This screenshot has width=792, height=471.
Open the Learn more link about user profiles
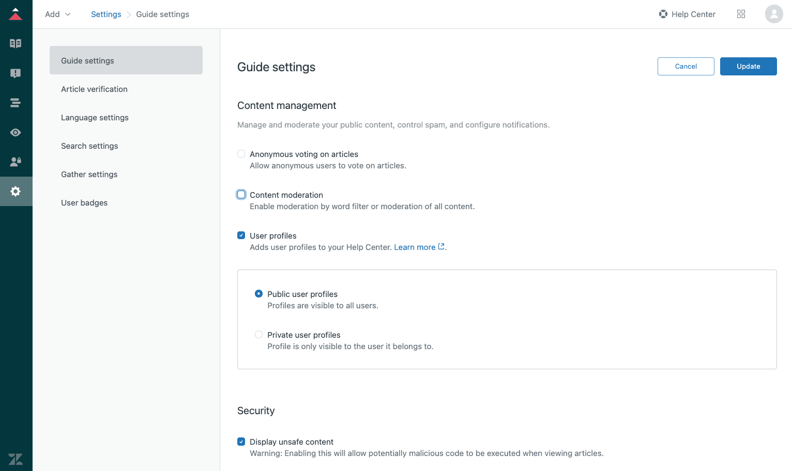415,247
